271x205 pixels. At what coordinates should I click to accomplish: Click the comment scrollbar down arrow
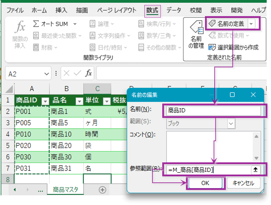pos(257,158)
